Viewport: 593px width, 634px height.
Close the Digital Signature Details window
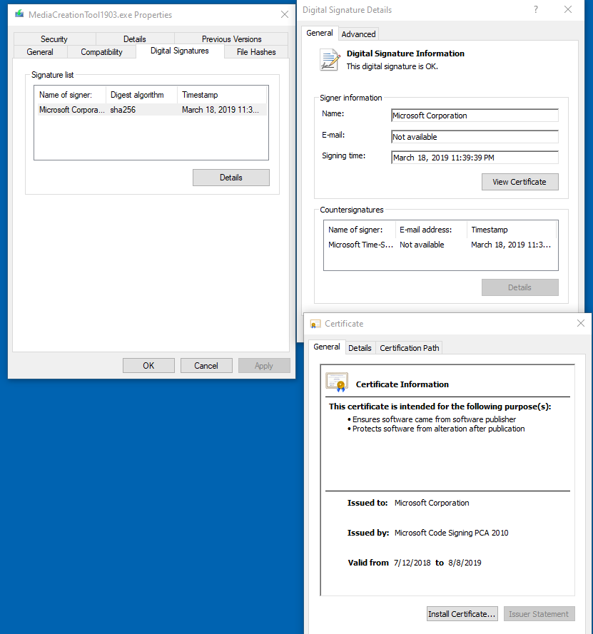coord(568,9)
